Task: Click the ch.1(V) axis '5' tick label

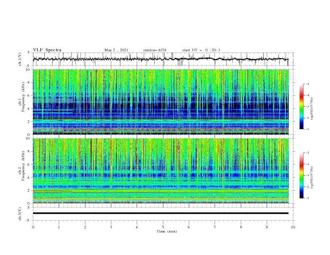Action: pyautogui.click(x=29, y=53)
